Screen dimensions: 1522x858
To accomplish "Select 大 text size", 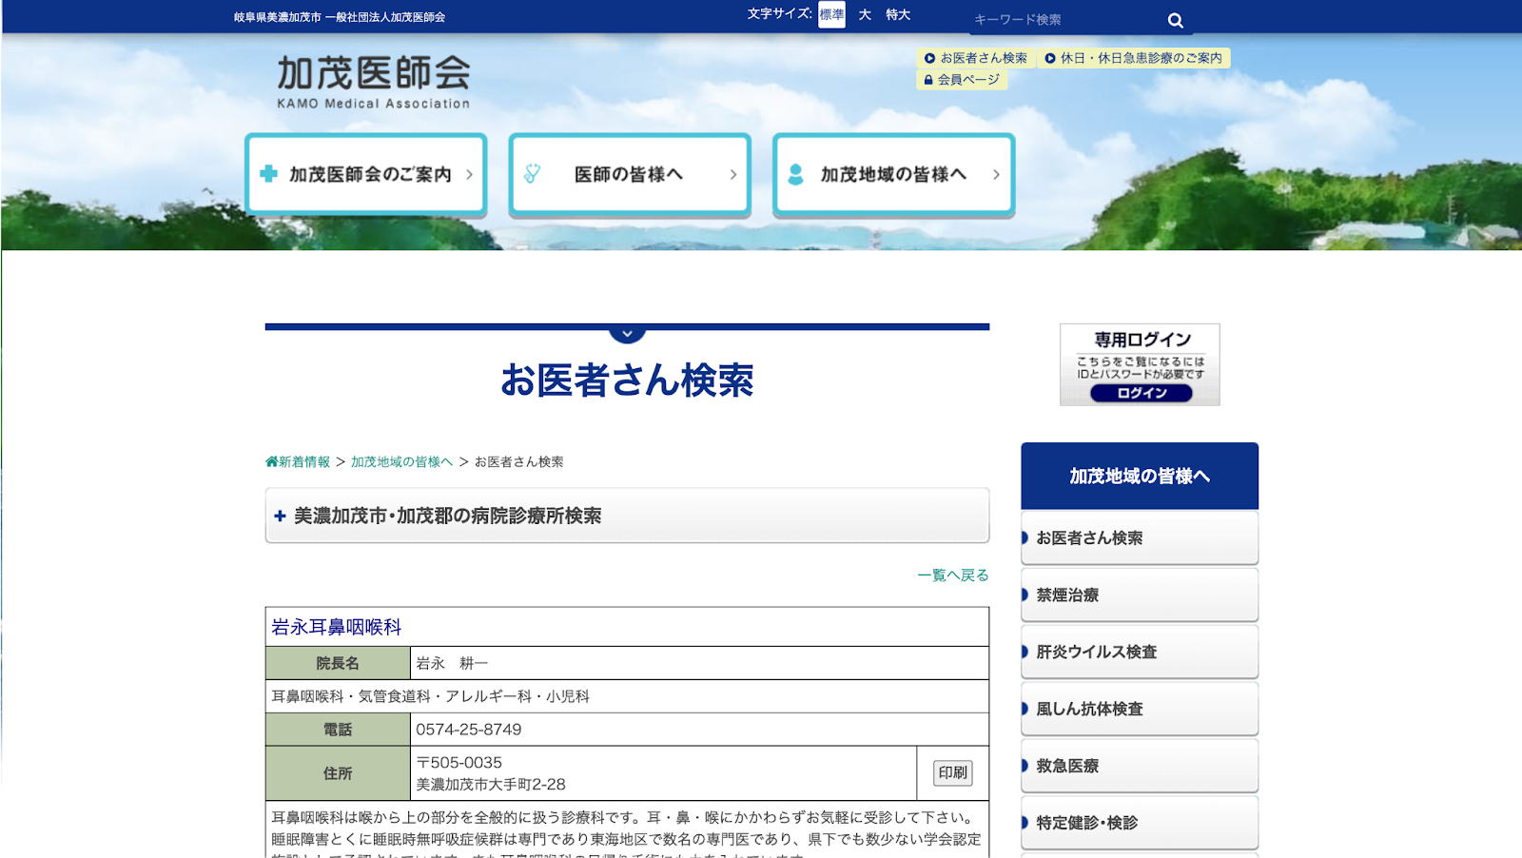I will [x=864, y=14].
